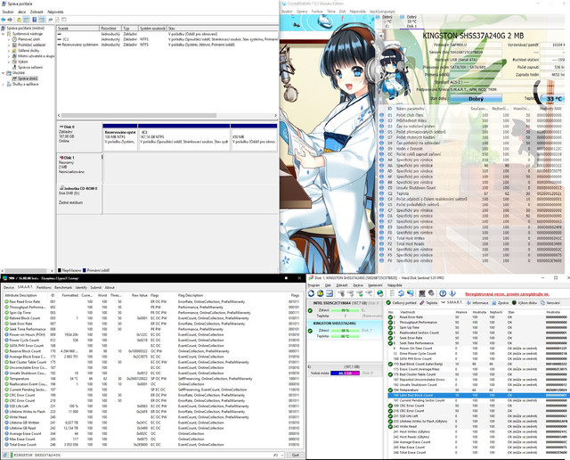Select the Unsafe Shutdown Count row in CrystalDiskInfo
570x460 pixels.
[471, 188]
